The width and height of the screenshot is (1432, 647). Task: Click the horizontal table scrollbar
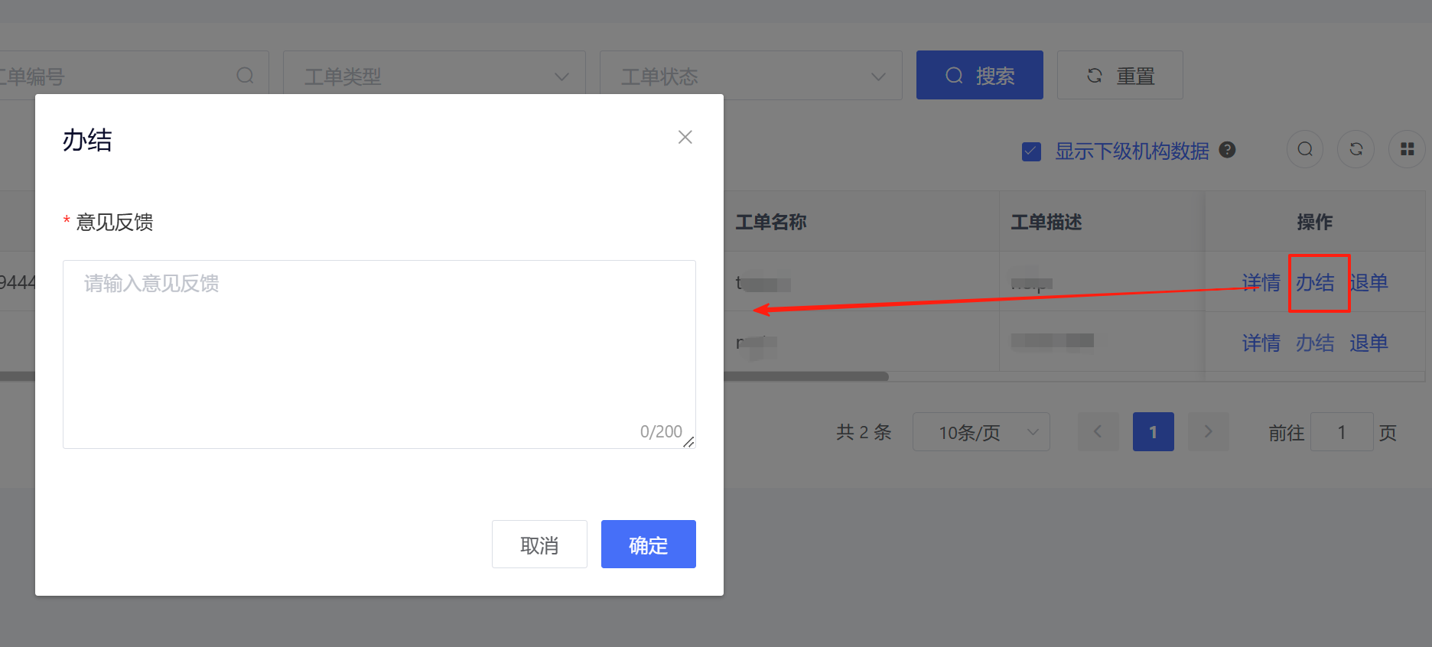click(803, 376)
